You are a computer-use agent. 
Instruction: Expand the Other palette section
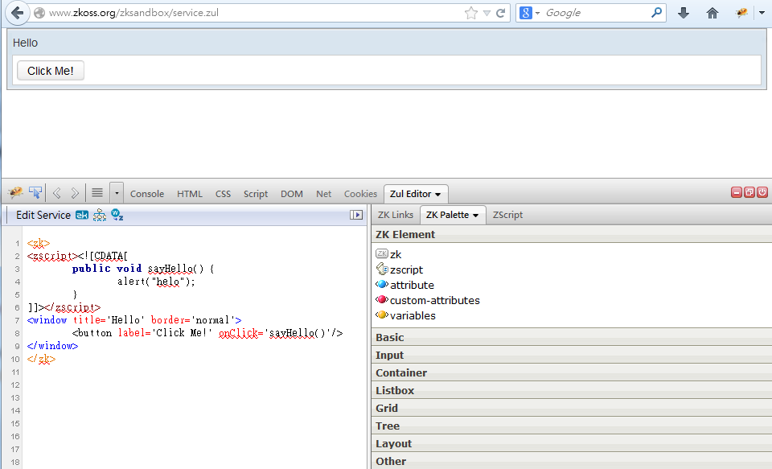[572, 462]
